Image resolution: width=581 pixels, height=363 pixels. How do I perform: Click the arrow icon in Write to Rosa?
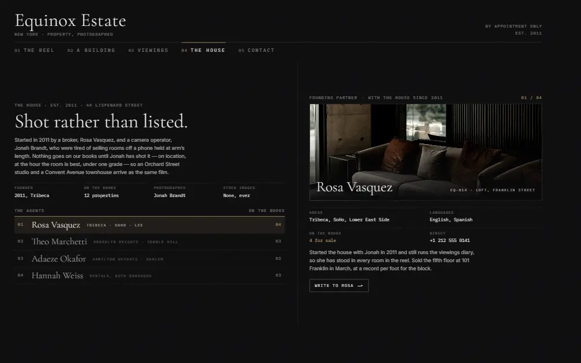coord(360,286)
